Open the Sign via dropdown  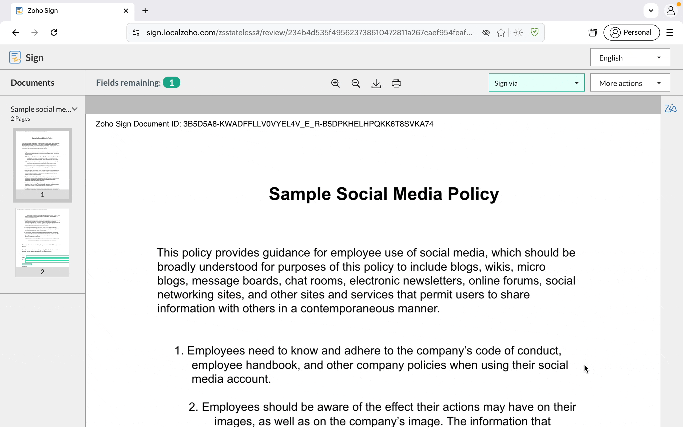pyautogui.click(x=537, y=83)
